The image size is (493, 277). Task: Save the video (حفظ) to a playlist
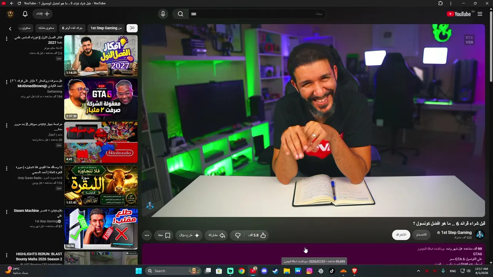coord(164,235)
